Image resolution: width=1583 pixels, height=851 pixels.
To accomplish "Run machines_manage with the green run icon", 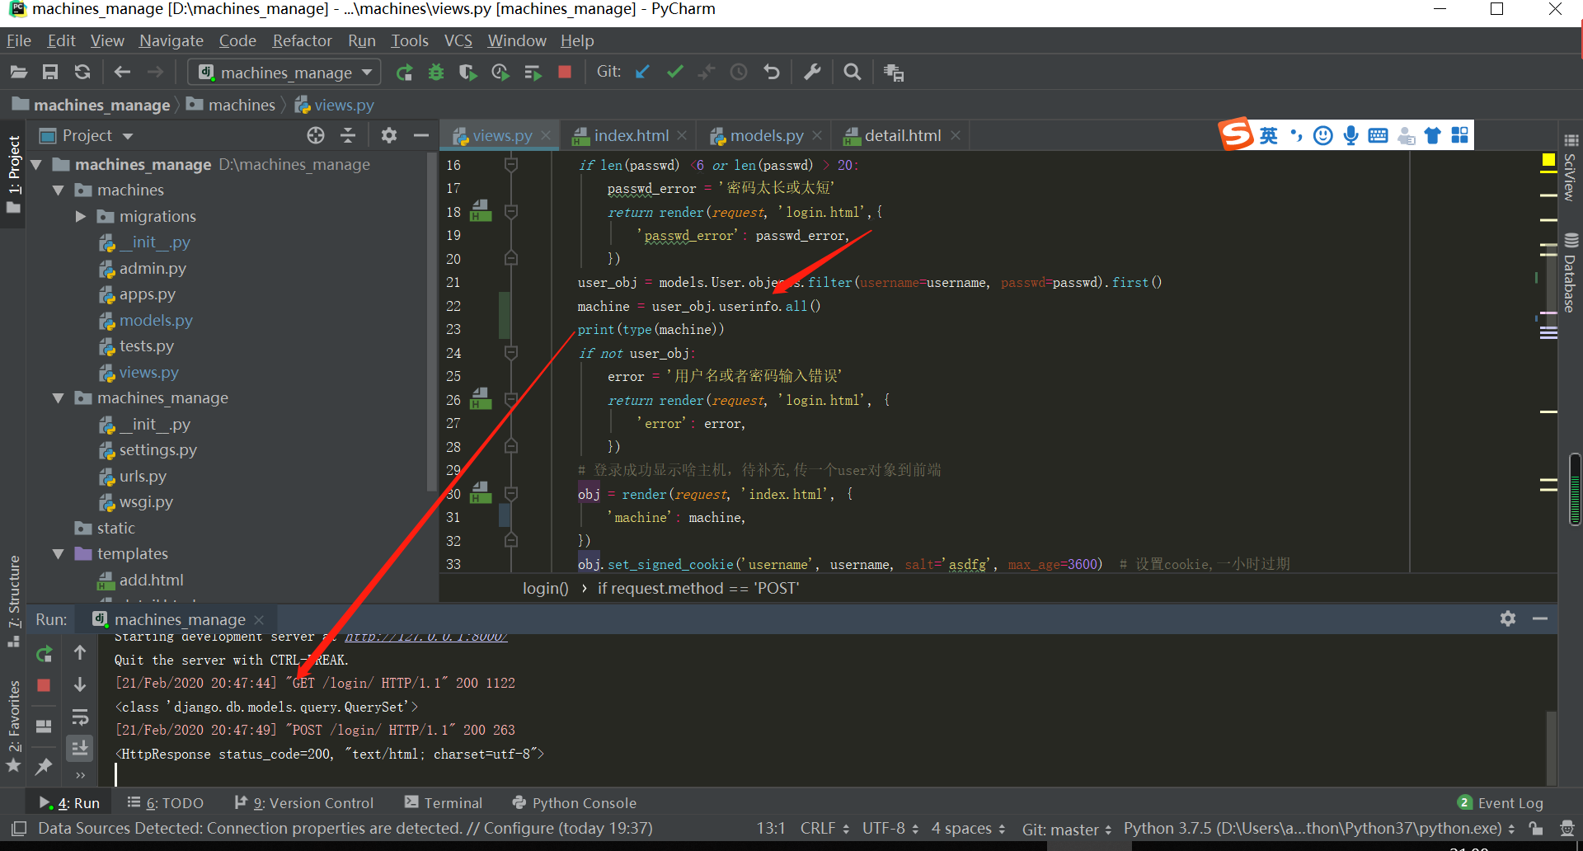I will coord(404,73).
